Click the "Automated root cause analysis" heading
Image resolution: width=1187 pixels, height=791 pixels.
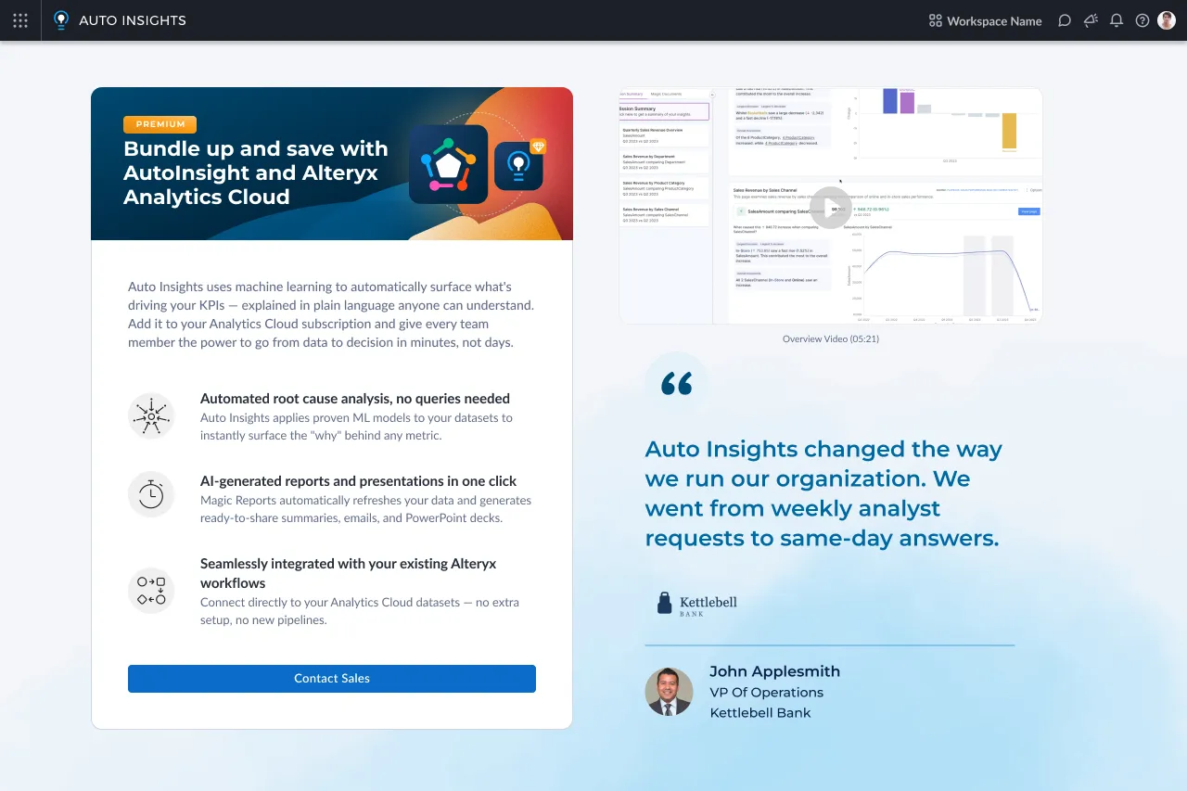coord(355,399)
